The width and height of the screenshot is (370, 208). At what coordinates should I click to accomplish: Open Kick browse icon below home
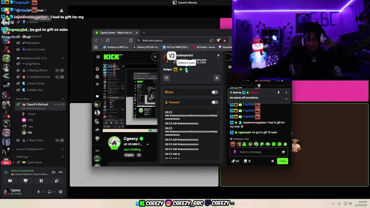[x=97, y=77]
